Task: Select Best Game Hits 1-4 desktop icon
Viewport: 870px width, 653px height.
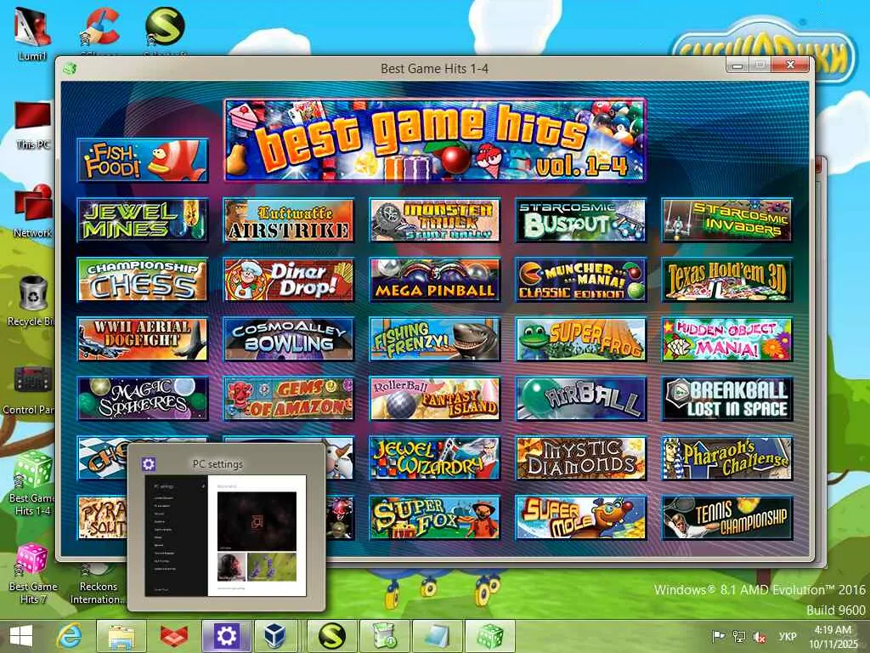Action: [32, 483]
